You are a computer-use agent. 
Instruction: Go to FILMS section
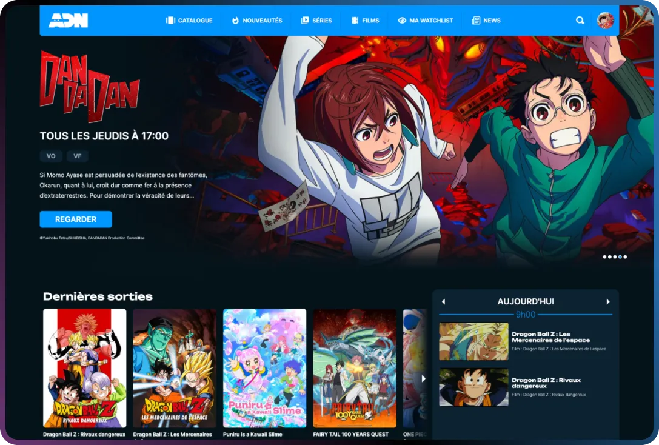365,20
